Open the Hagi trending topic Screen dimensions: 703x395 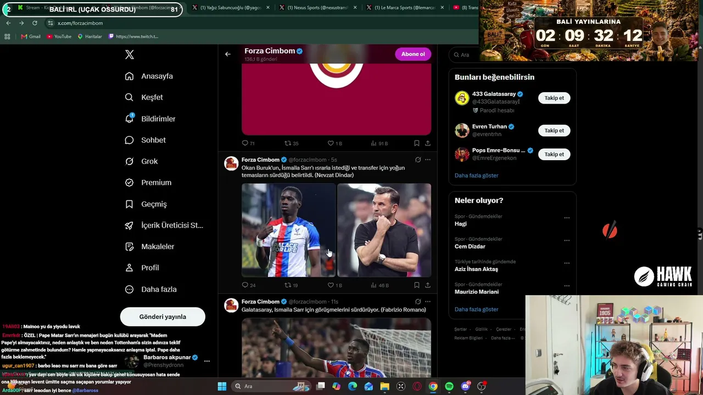[460, 224]
